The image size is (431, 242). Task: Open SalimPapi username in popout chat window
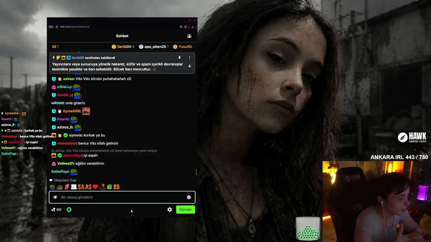(x=60, y=171)
